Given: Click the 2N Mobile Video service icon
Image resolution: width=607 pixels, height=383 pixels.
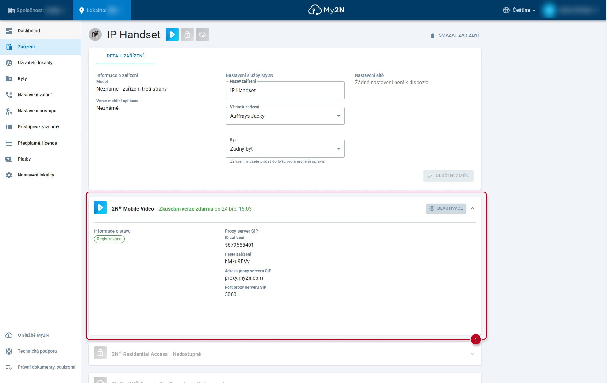Looking at the screenshot, I should coord(100,207).
